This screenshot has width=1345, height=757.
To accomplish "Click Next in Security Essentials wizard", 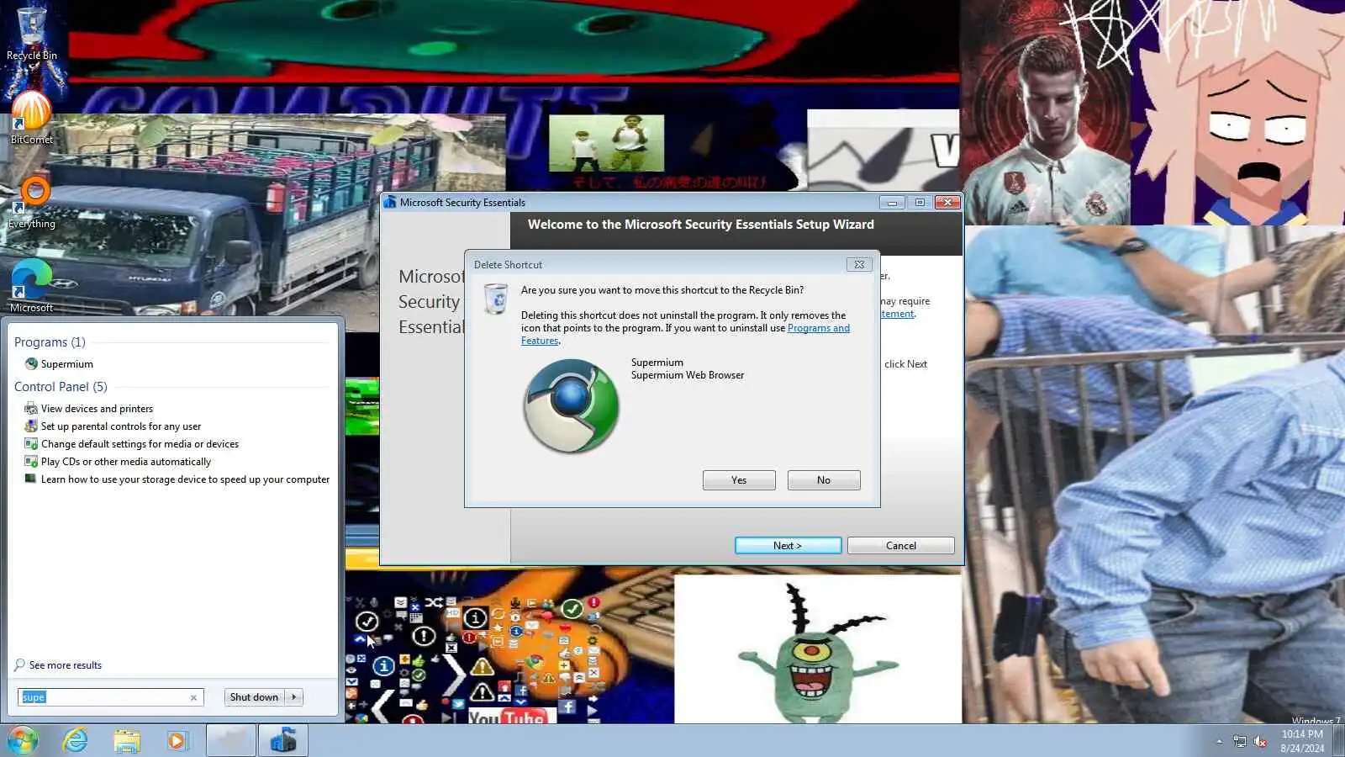I will click(x=788, y=546).
